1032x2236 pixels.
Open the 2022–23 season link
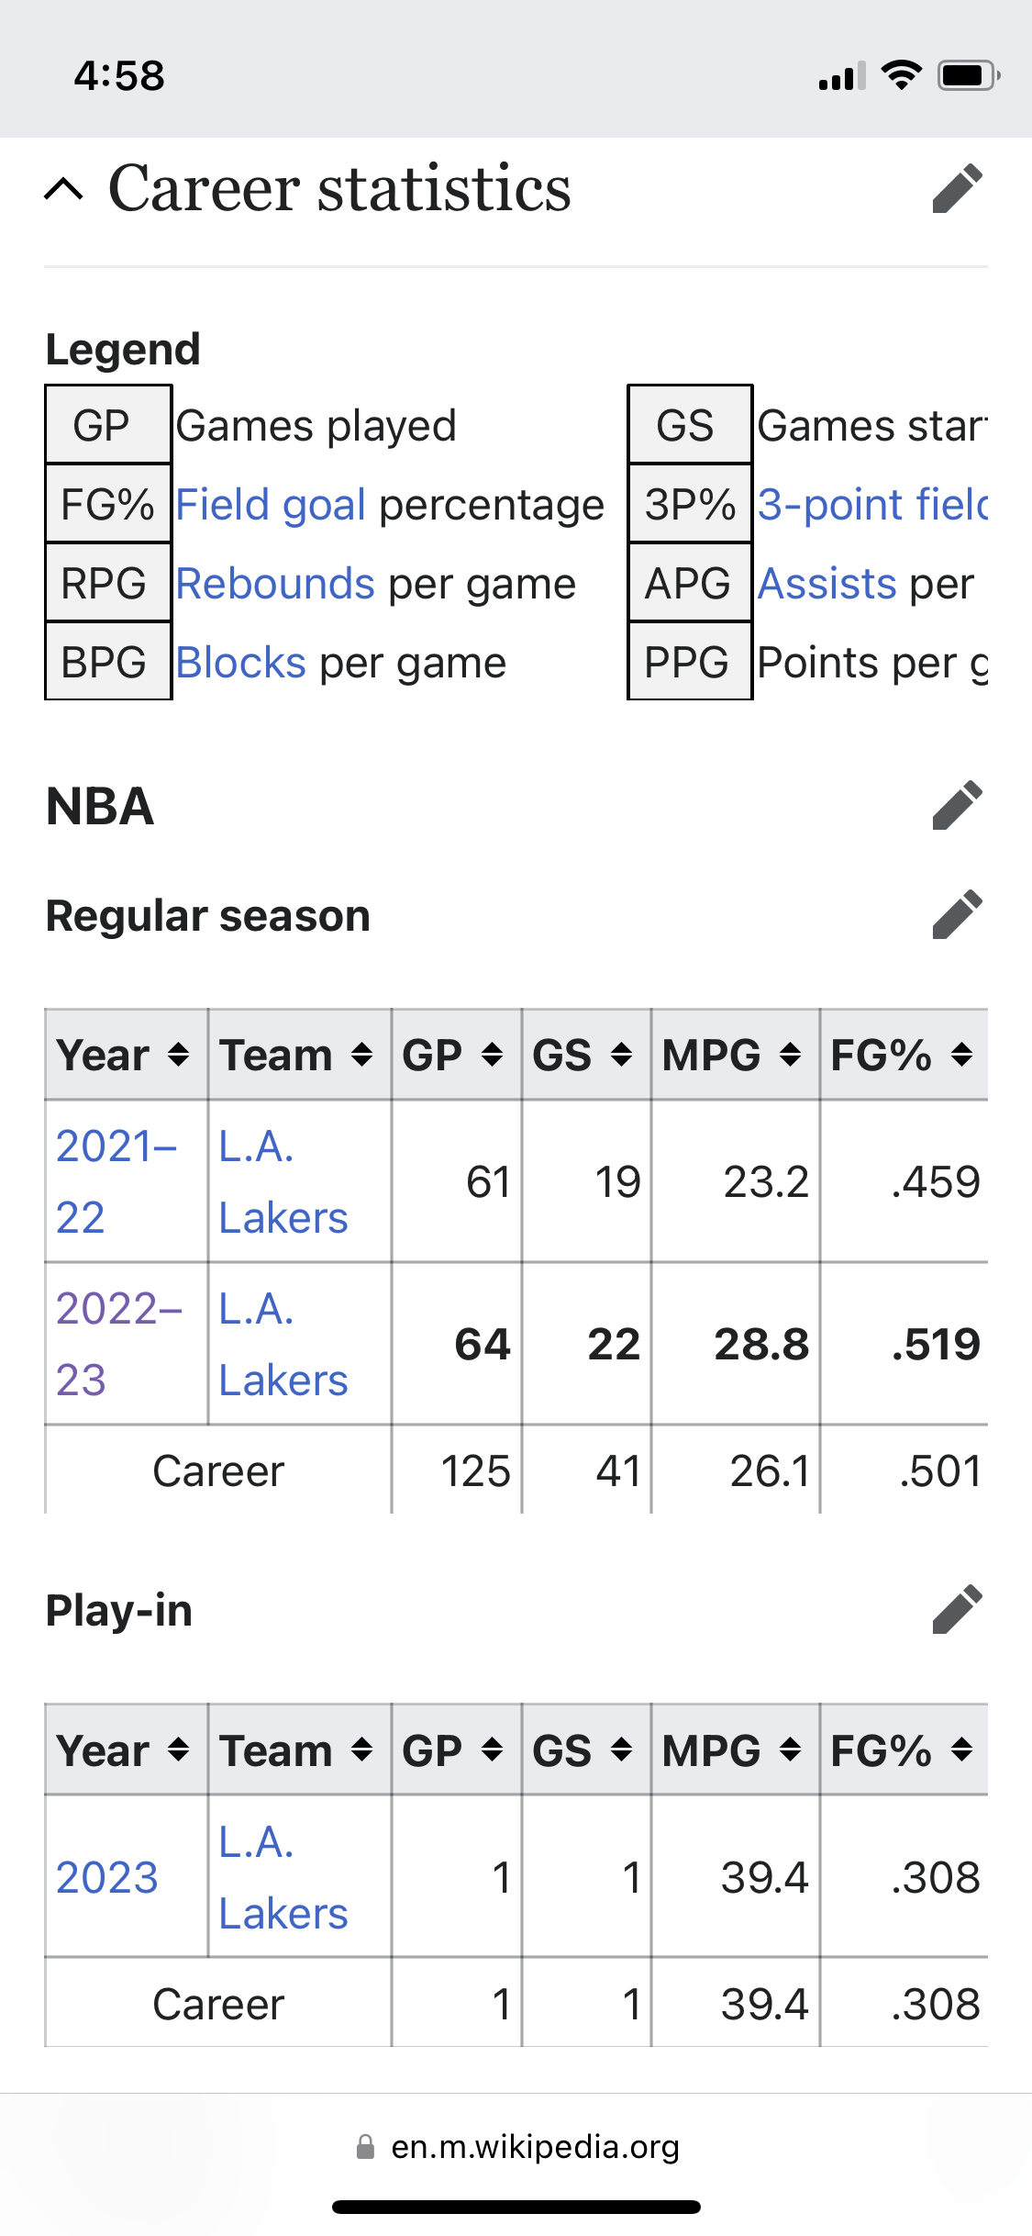point(118,1344)
